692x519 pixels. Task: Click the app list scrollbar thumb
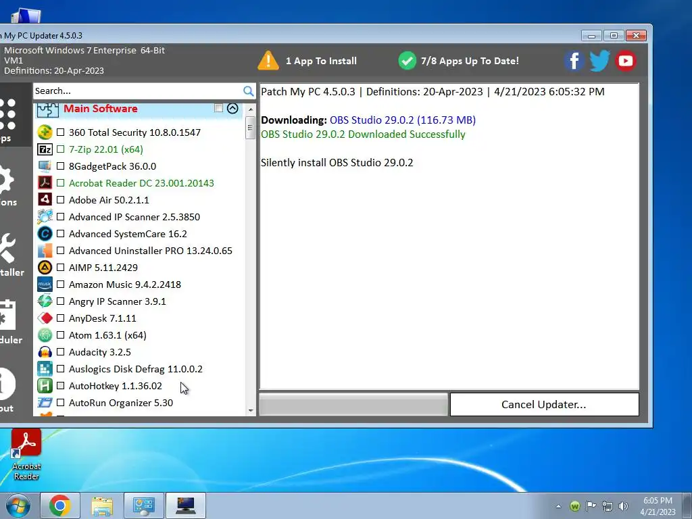pos(250,128)
